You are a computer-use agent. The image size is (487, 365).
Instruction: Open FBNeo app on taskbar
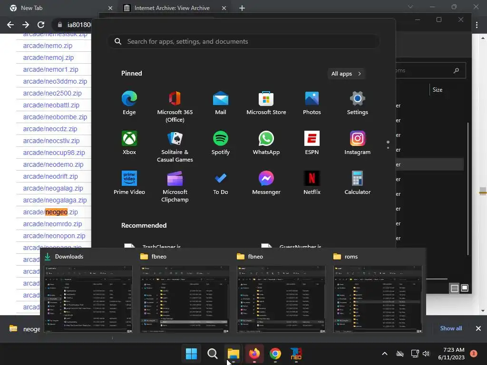tap(296, 354)
